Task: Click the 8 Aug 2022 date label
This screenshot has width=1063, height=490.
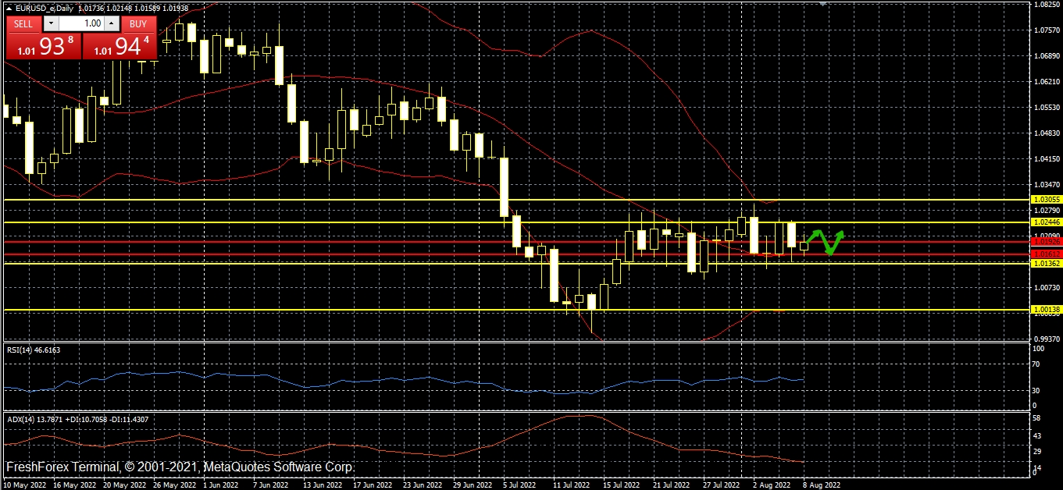Action: pyautogui.click(x=822, y=484)
